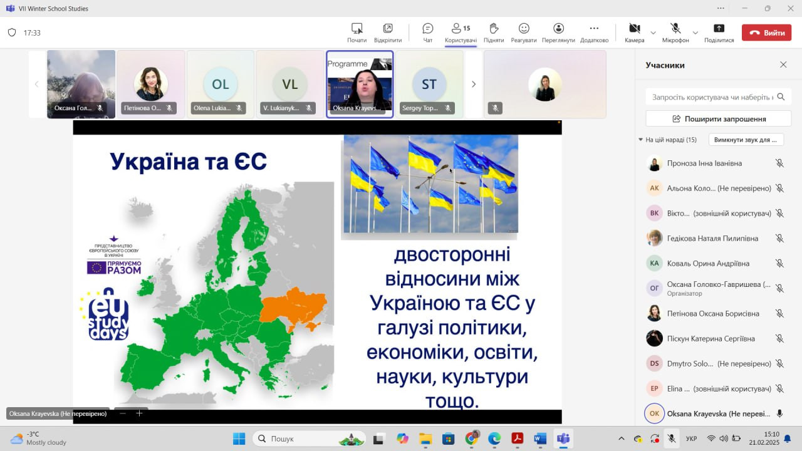Collapse the На цій нараді list

tap(640, 140)
